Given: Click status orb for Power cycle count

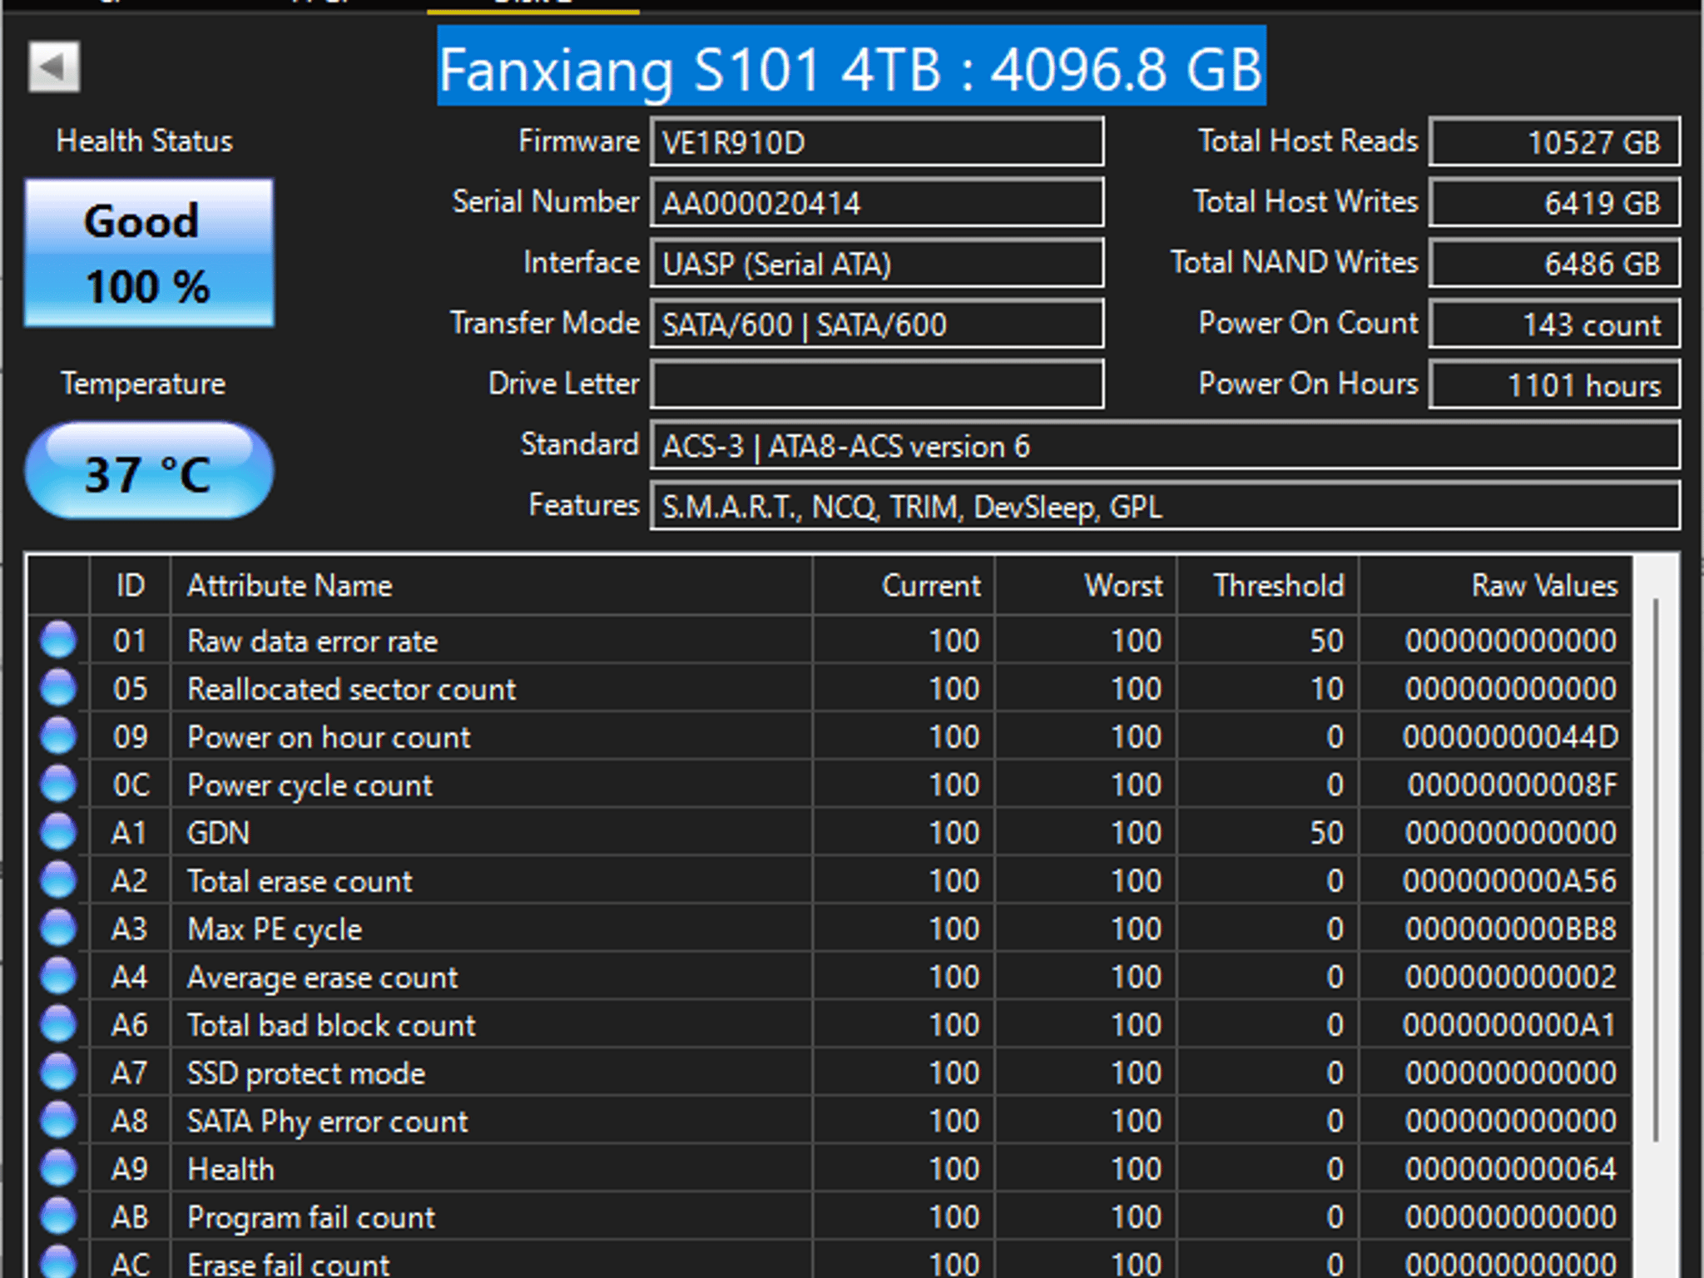Looking at the screenshot, I should (58, 784).
